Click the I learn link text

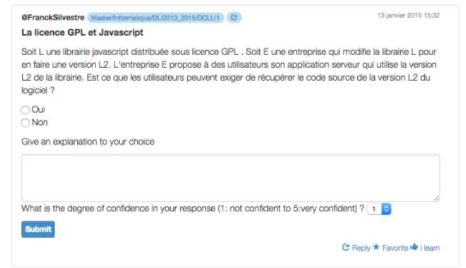(x=430, y=248)
